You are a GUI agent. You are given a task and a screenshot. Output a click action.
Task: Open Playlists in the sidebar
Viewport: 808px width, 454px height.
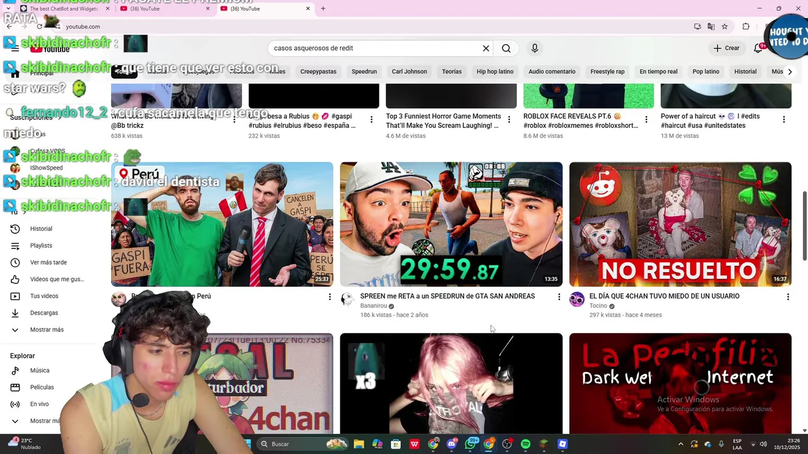(x=41, y=246)
